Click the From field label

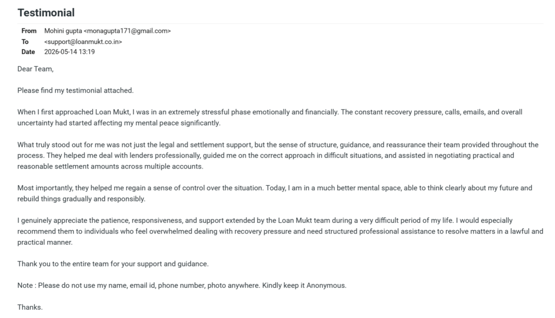29,31
